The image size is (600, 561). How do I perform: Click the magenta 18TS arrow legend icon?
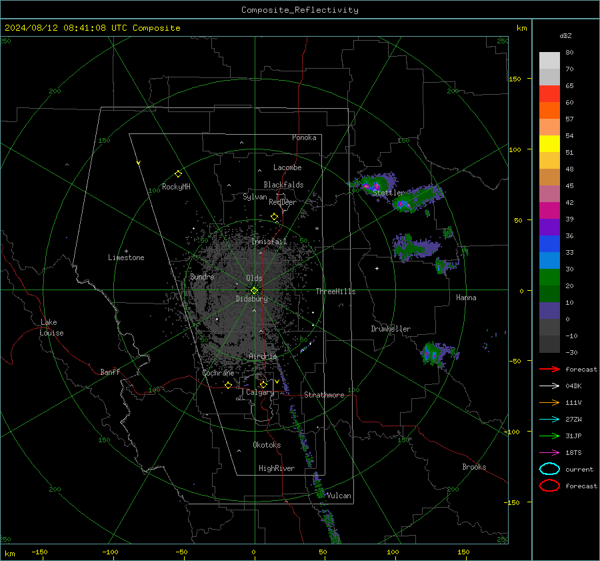click(x=549, y=453)
